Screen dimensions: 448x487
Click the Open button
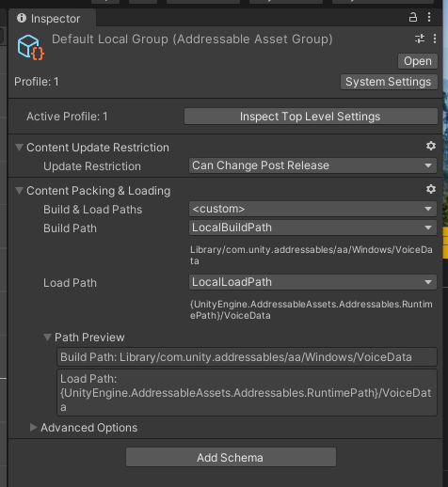click(x=418, y=61)
